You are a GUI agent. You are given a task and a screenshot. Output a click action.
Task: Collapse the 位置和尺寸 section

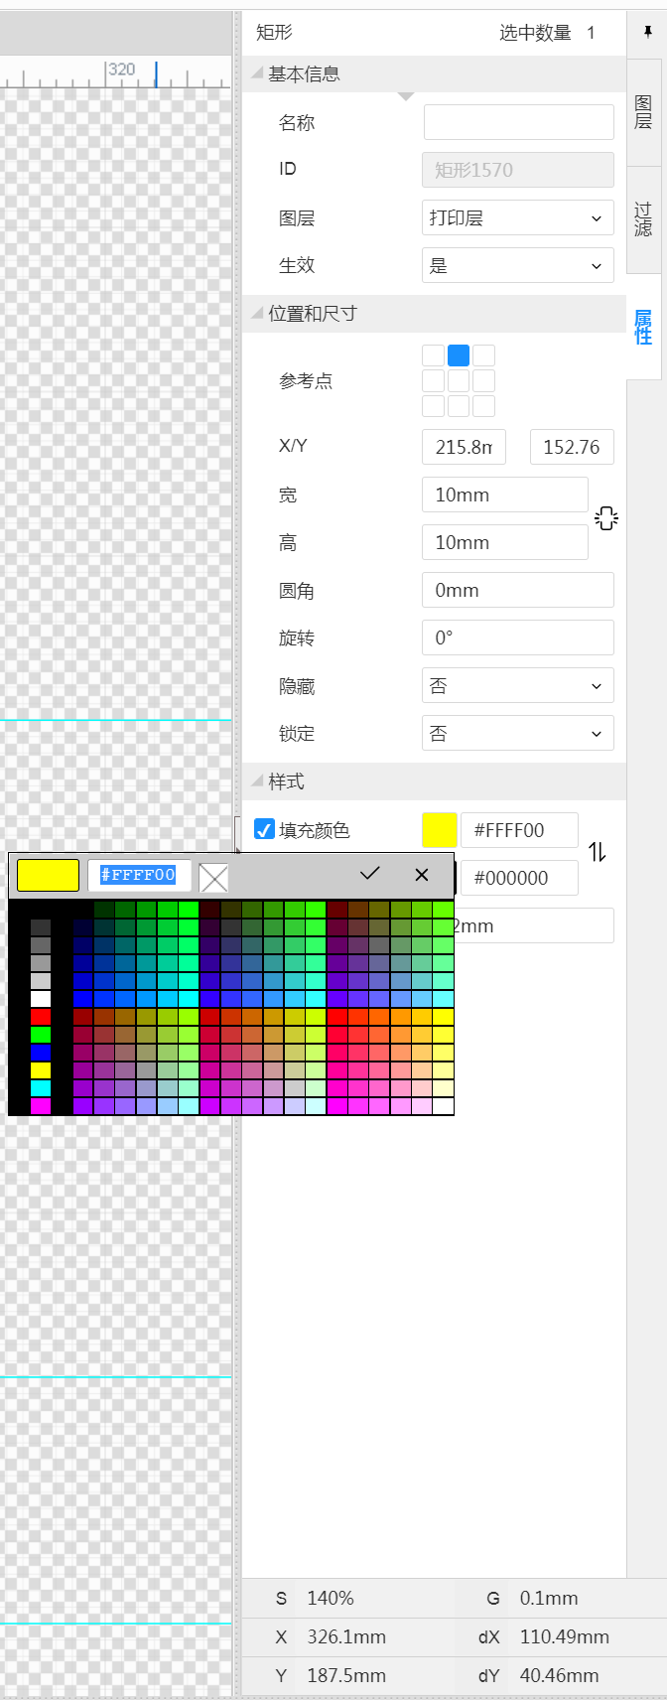(x=258, y=314)
